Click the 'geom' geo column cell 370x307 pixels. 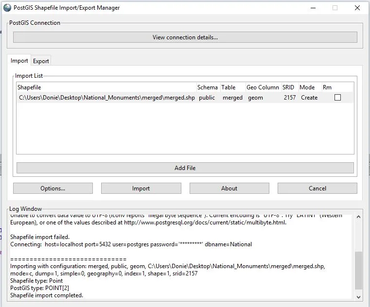pos(255,98)
